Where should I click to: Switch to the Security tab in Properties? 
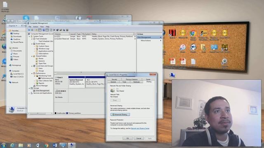(114, 79)
